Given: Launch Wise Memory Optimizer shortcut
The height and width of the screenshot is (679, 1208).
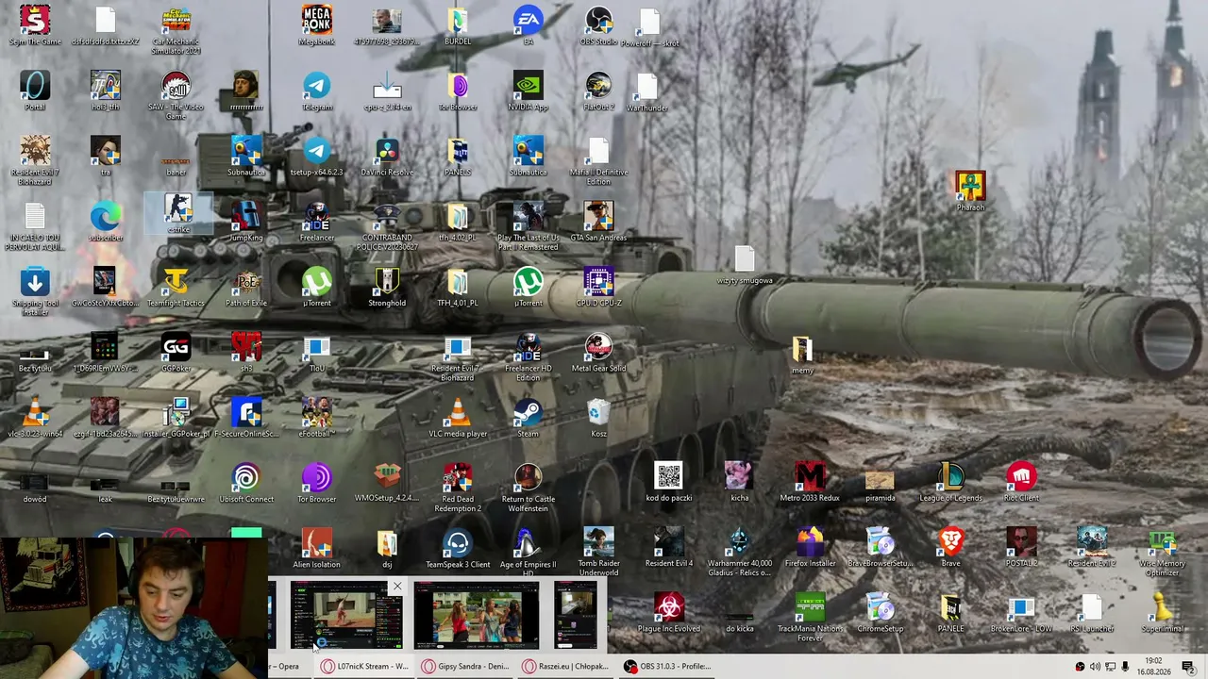Looking at the screenshot, I should pos(1162,552).
